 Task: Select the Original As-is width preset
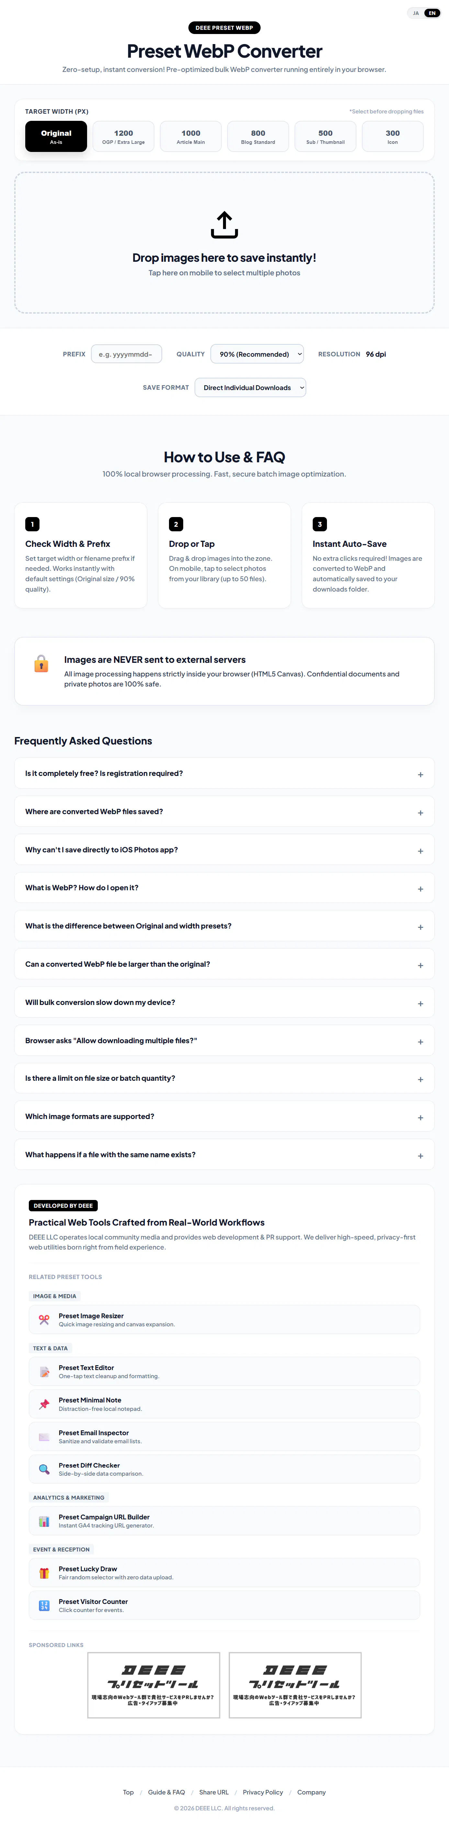pyautogui.click(x=56, y=137)
